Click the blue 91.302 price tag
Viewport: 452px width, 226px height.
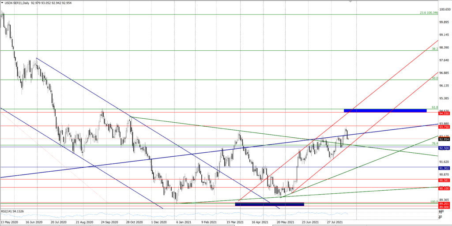pos(444,168)
